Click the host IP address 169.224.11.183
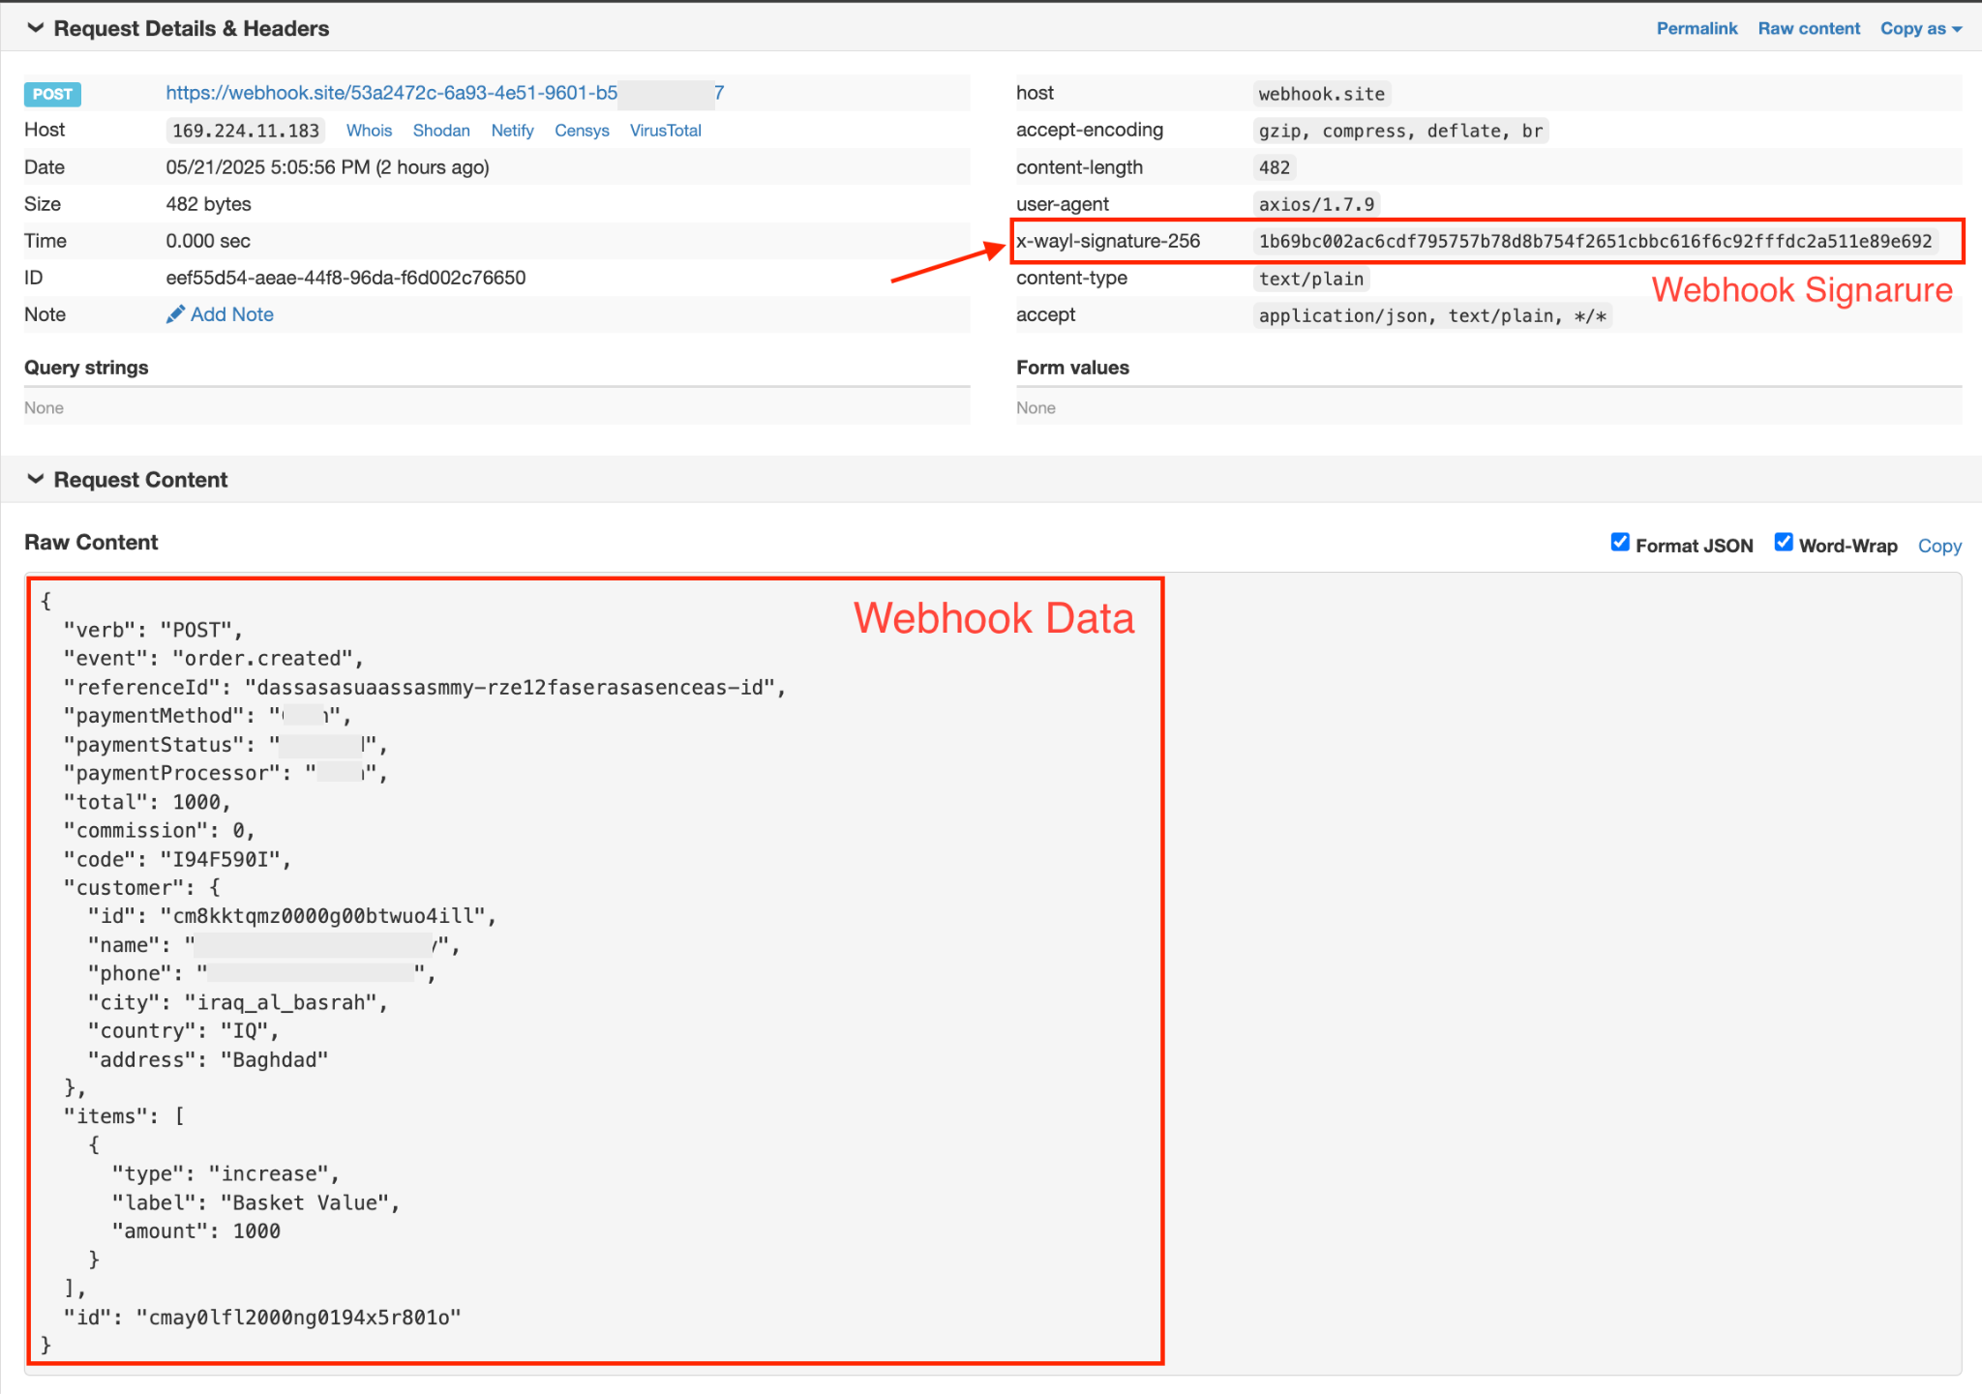Image resolution: width=1982 pixels, height=1394 pixels. pos(245,130)
